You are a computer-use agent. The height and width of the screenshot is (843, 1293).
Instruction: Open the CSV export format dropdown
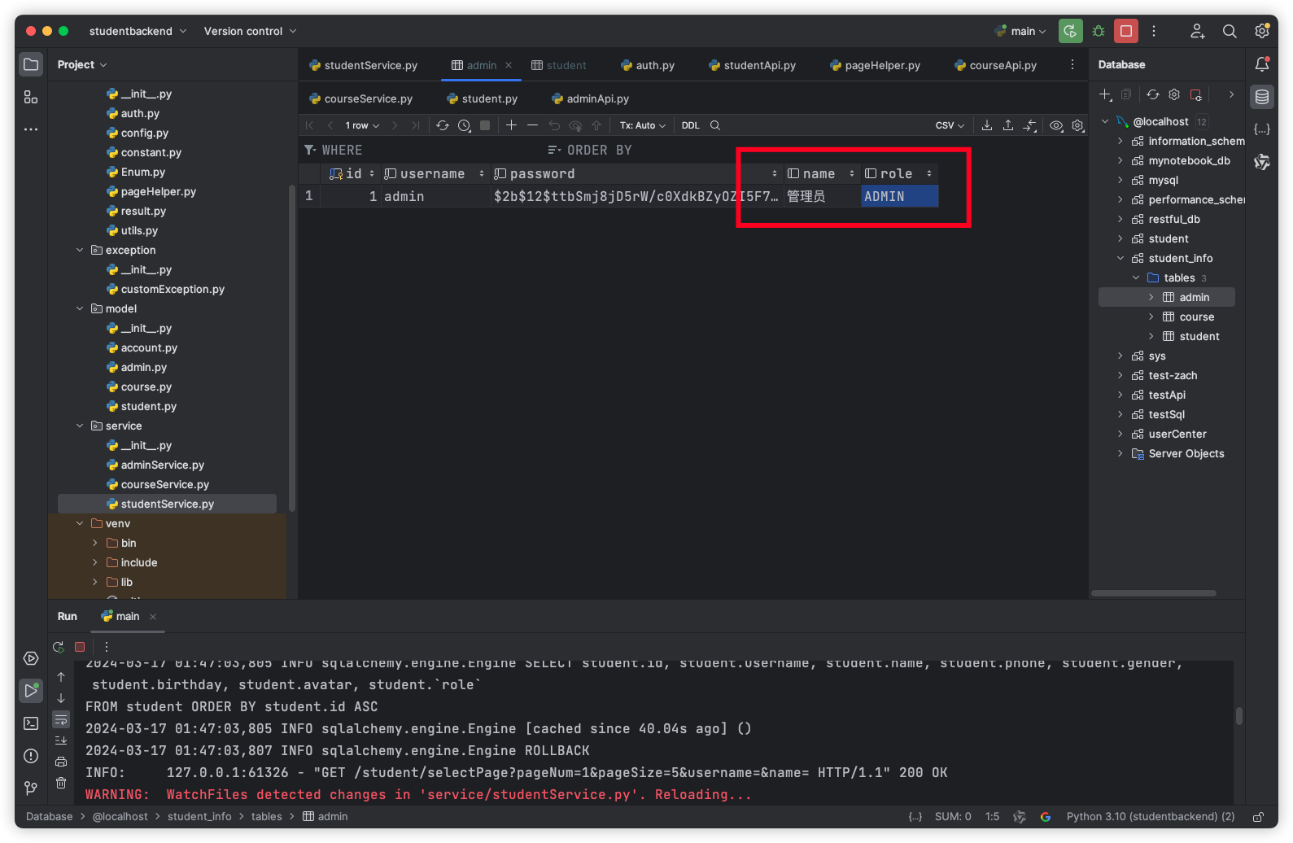(x=950, y=125)
